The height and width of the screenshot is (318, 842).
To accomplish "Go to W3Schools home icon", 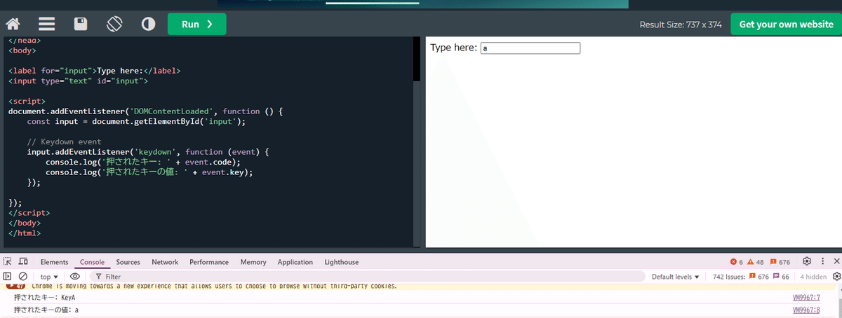I will [x=13, y=25].
